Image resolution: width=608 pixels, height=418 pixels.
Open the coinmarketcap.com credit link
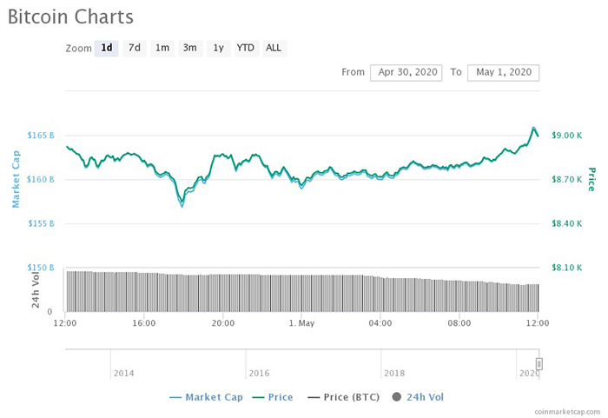pos(565,411)
